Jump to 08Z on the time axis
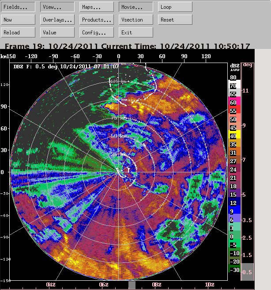Viewport: 271px width, 290px height. point(156,285)
